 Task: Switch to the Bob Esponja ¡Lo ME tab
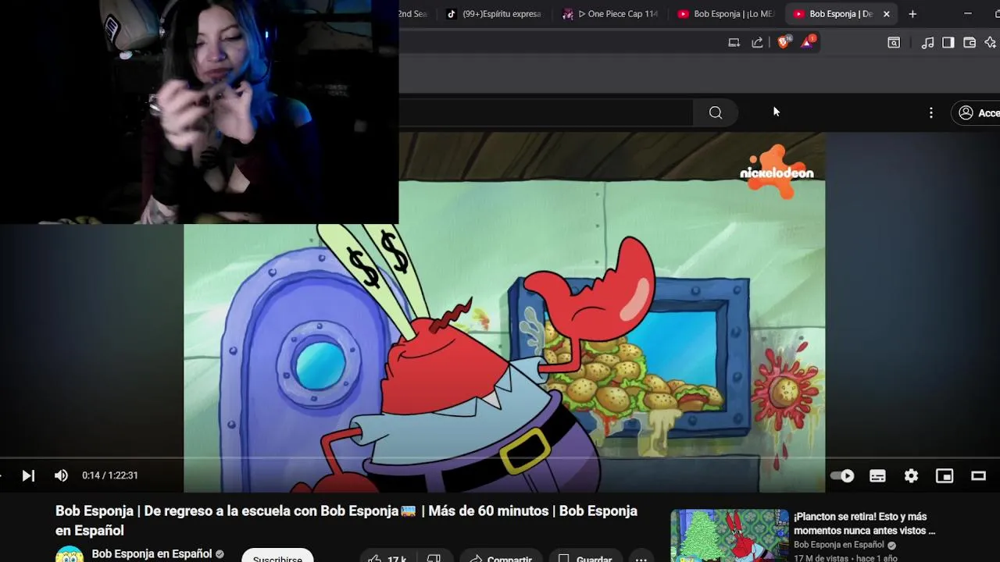(727, 14)
